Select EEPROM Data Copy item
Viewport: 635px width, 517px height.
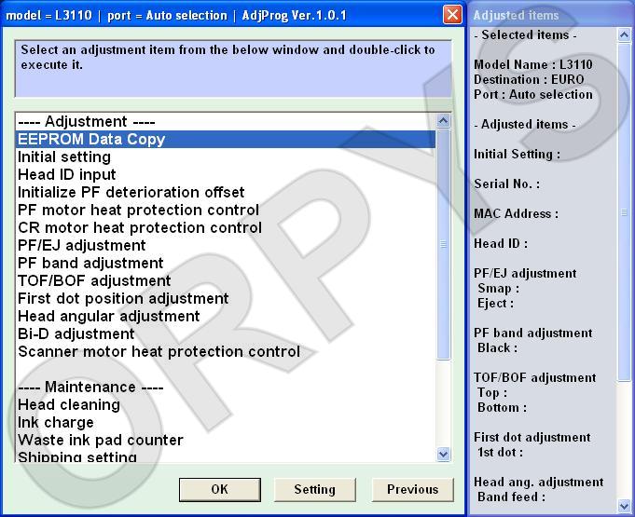click(226, 139)
